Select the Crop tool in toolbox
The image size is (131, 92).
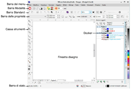29,29
